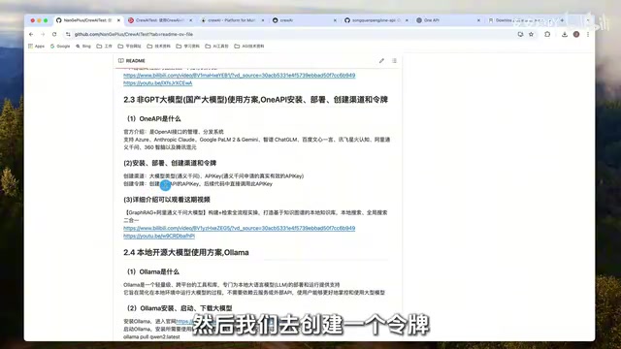Open site information icon beside URL
Viewport: 621px width, 349px height.
68,35
